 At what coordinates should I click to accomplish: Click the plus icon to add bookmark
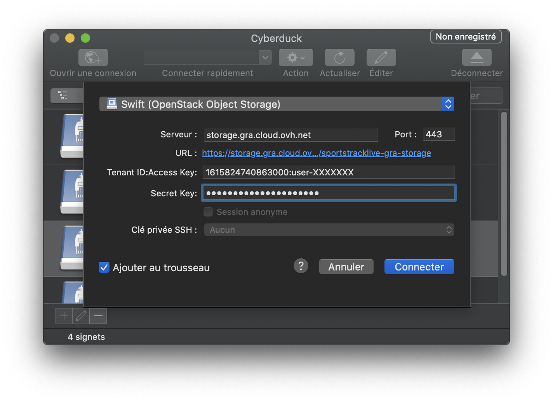[x=64, y=316]
